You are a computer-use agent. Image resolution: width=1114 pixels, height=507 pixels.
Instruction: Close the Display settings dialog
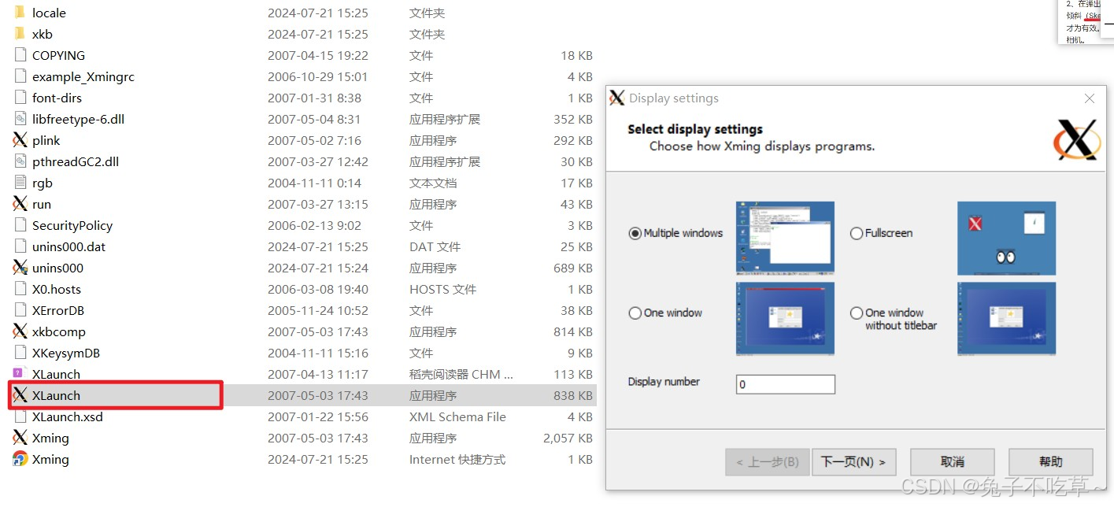point(1090,98)
